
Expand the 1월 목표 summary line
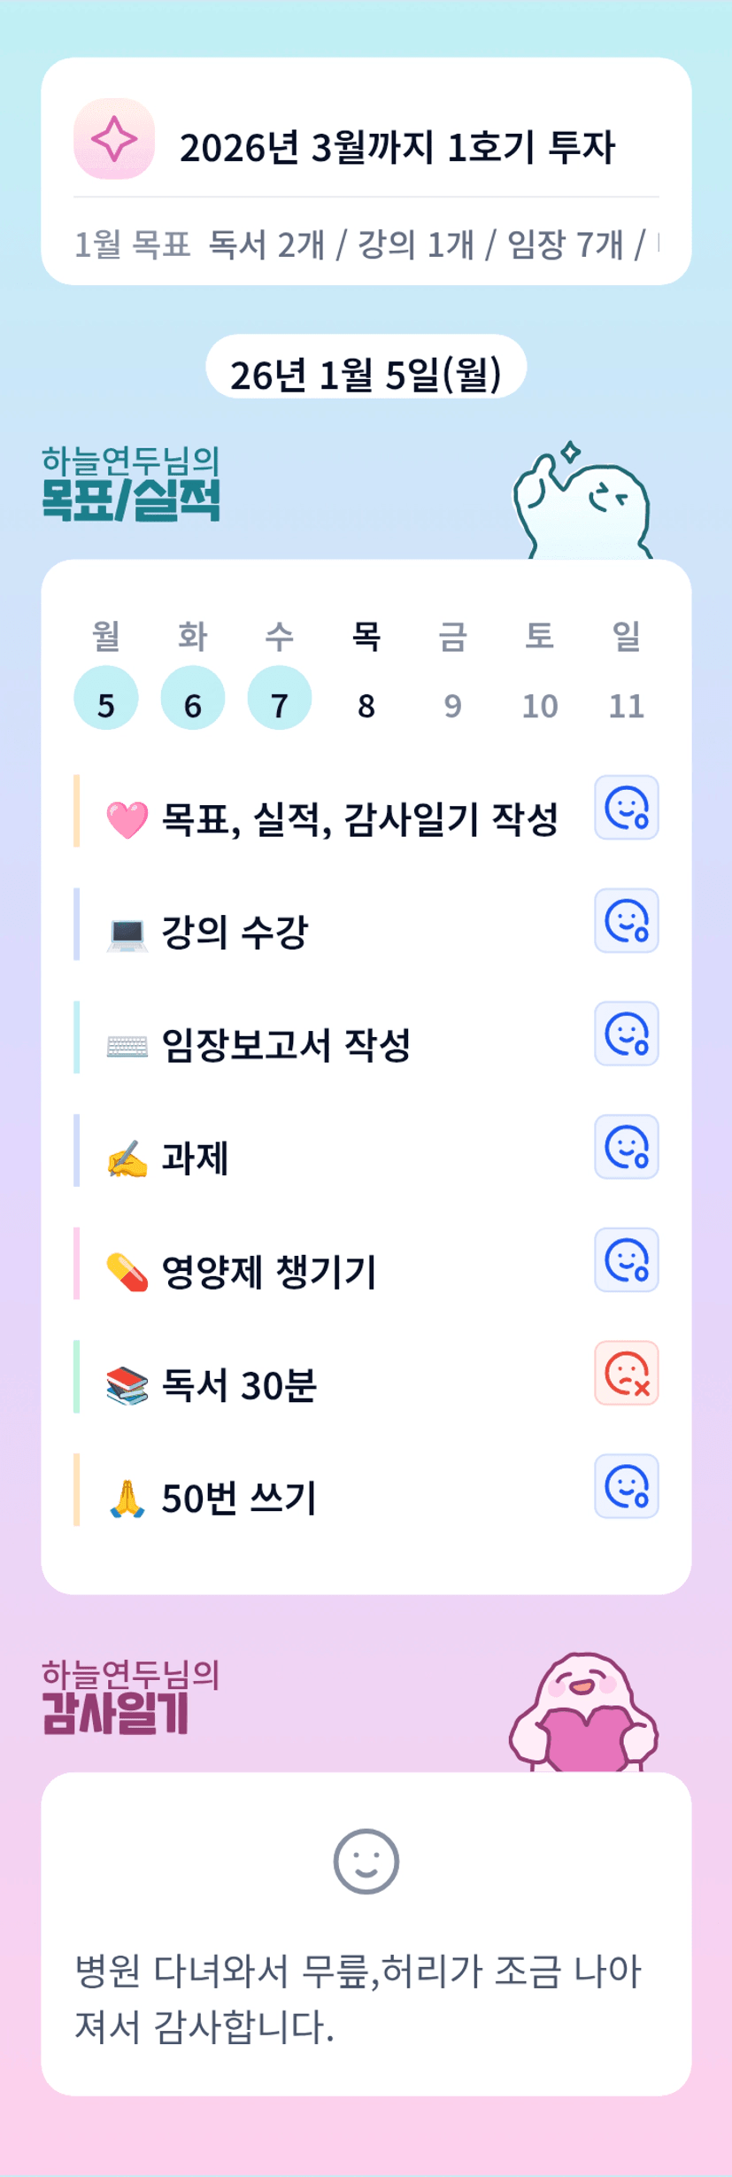(366, 244)
